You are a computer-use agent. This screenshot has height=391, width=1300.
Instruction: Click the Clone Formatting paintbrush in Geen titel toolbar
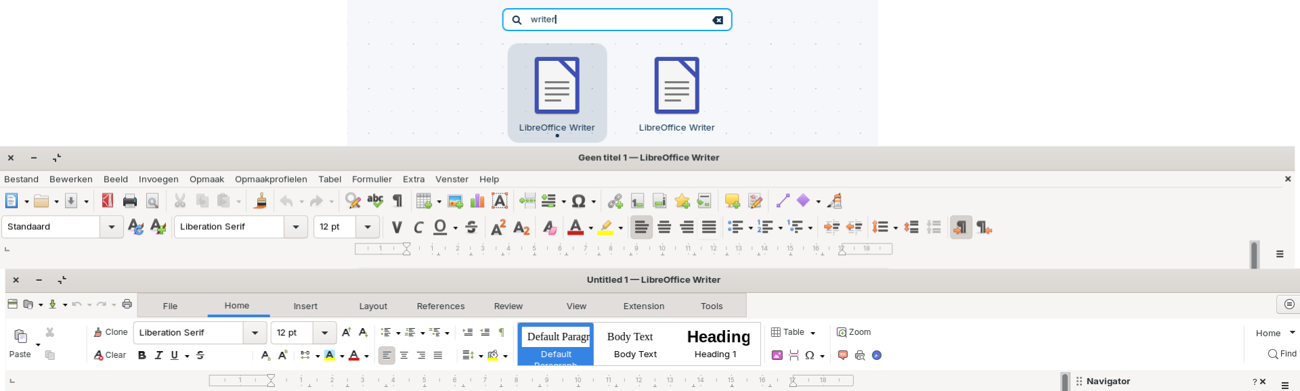pyautogui.click(x=261, y=201)
